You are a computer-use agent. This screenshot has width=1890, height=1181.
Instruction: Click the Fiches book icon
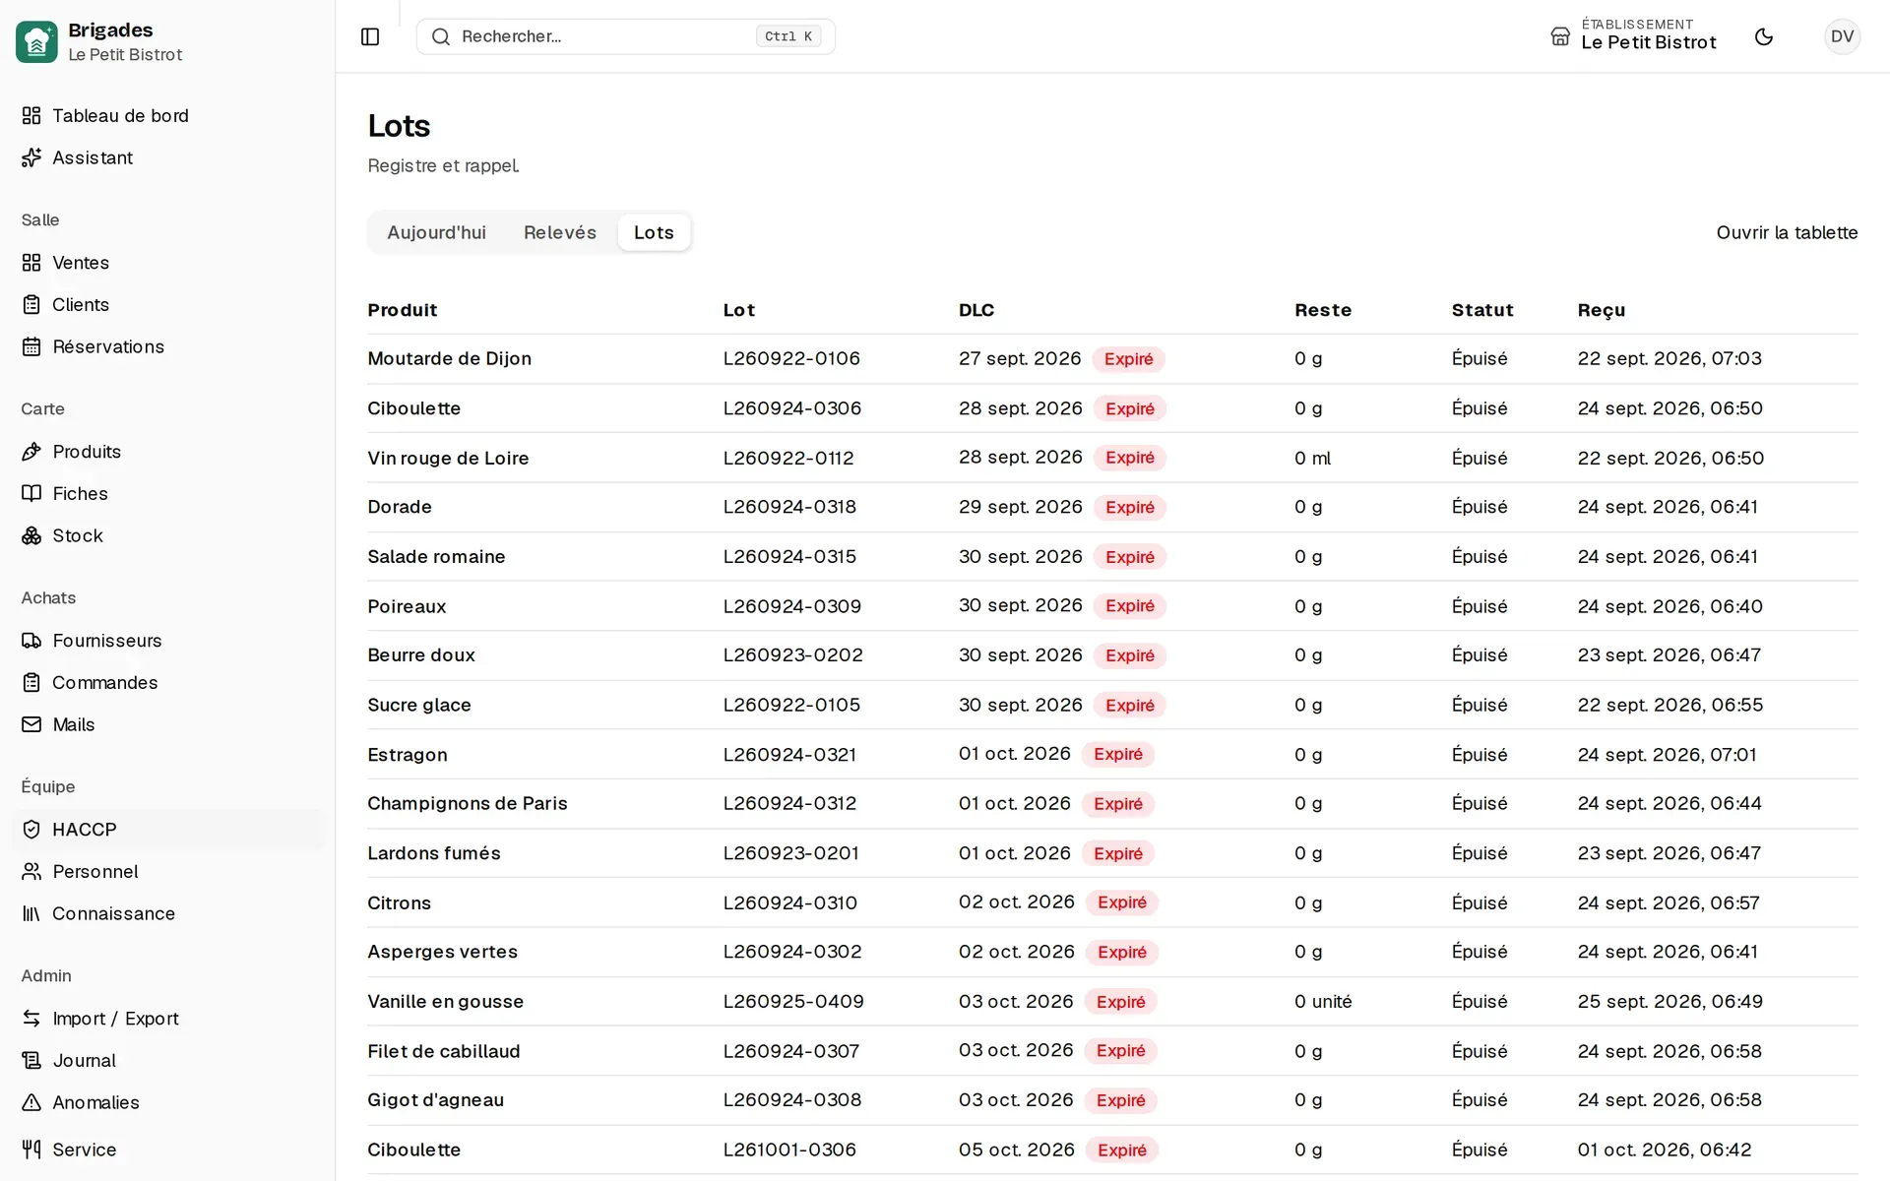point(31,494)
